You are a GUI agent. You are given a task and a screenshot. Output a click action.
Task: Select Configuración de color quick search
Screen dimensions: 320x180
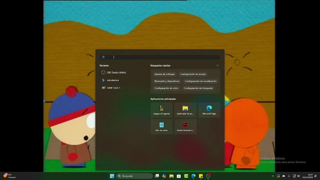click(x=166, y=88)
